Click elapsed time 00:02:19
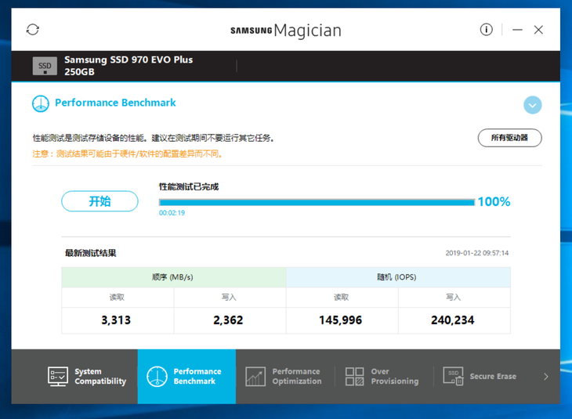Image resolution: width=572 pixels, height=419 pixels. 172,212
